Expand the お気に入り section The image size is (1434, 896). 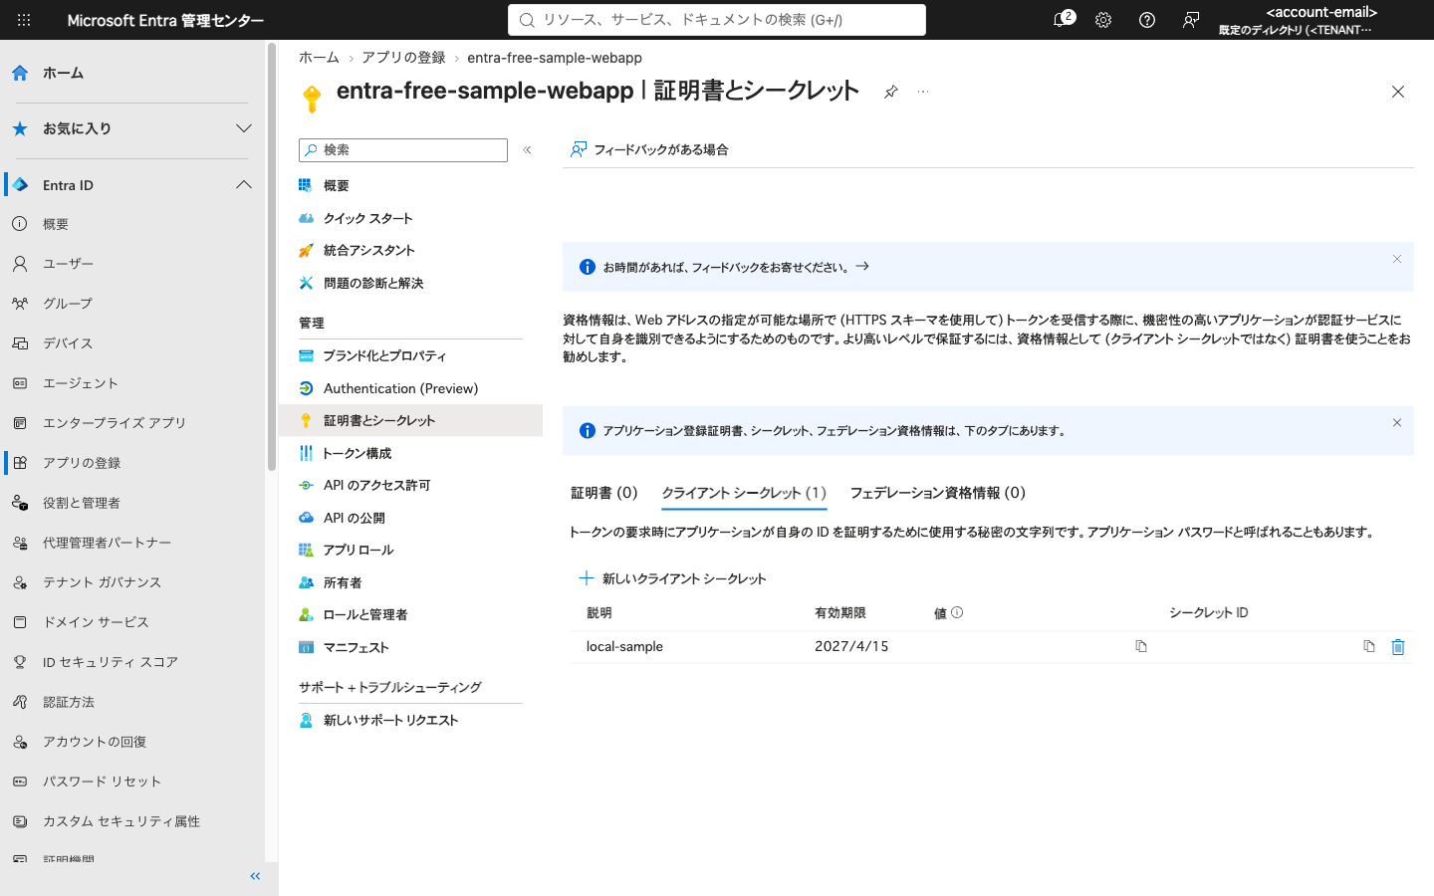(243, 128)
